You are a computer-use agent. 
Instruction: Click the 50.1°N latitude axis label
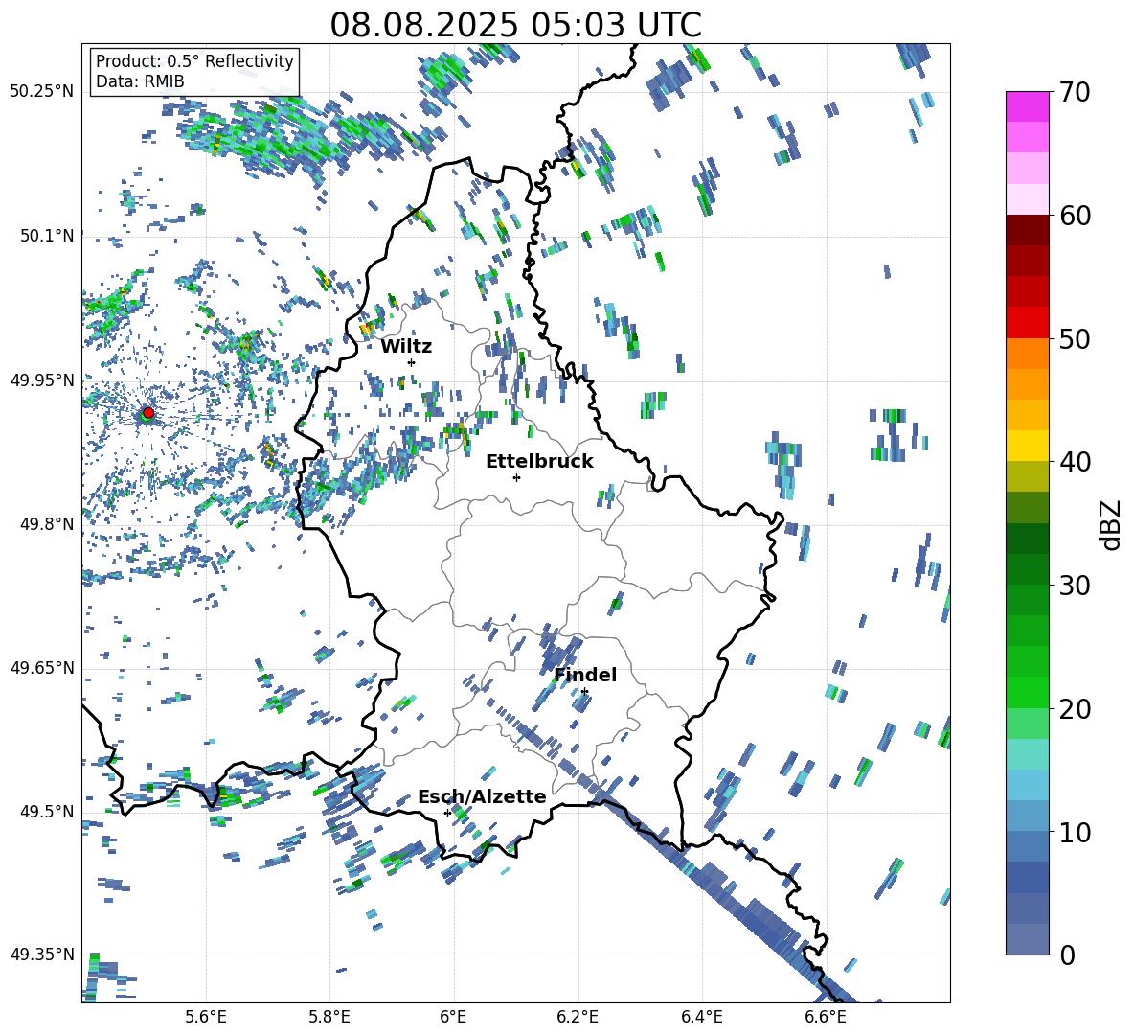[47, 236]
